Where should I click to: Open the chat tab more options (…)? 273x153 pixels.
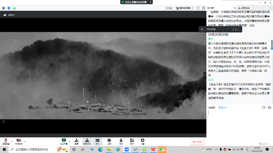(x=232, y=8)
